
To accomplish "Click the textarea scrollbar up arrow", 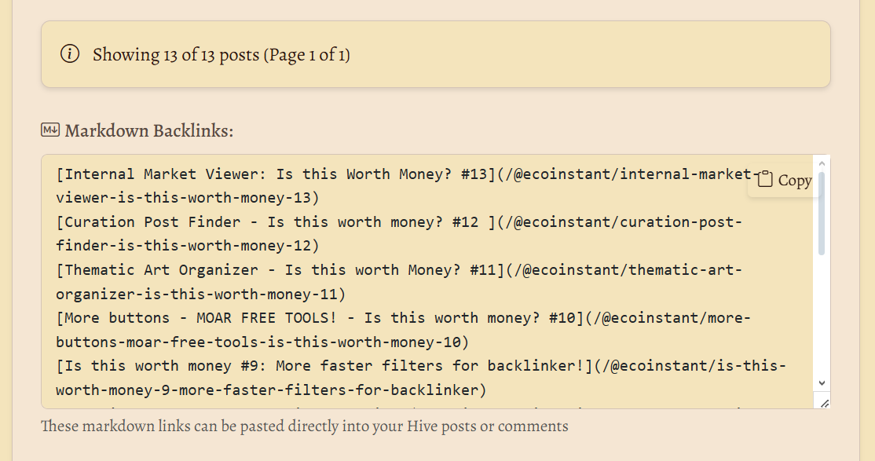I will 822,164.
